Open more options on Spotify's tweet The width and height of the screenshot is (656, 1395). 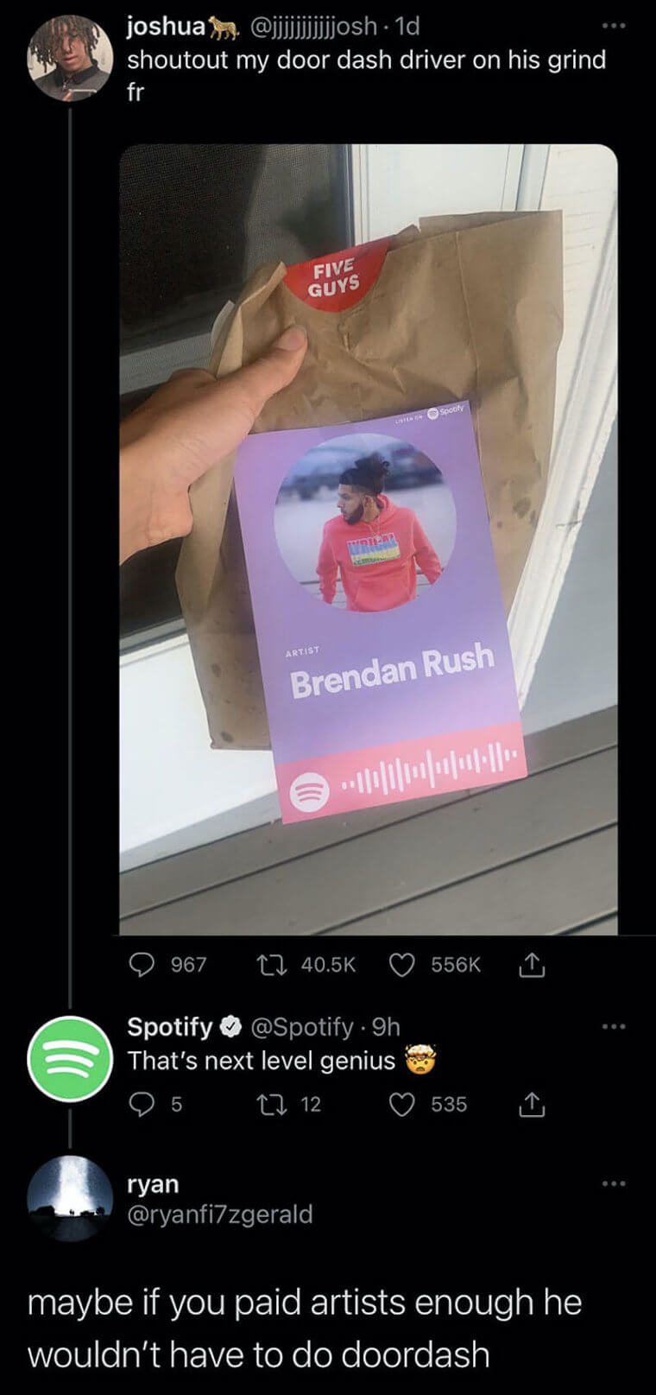(613, 1027)
